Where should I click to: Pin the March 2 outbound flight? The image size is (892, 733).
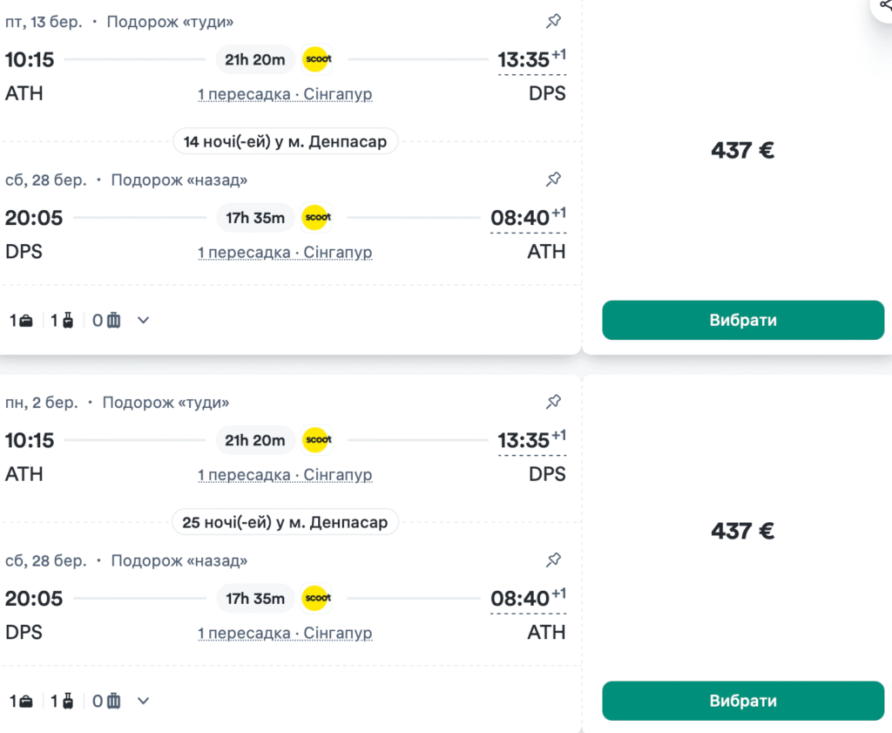coord(553,402)
